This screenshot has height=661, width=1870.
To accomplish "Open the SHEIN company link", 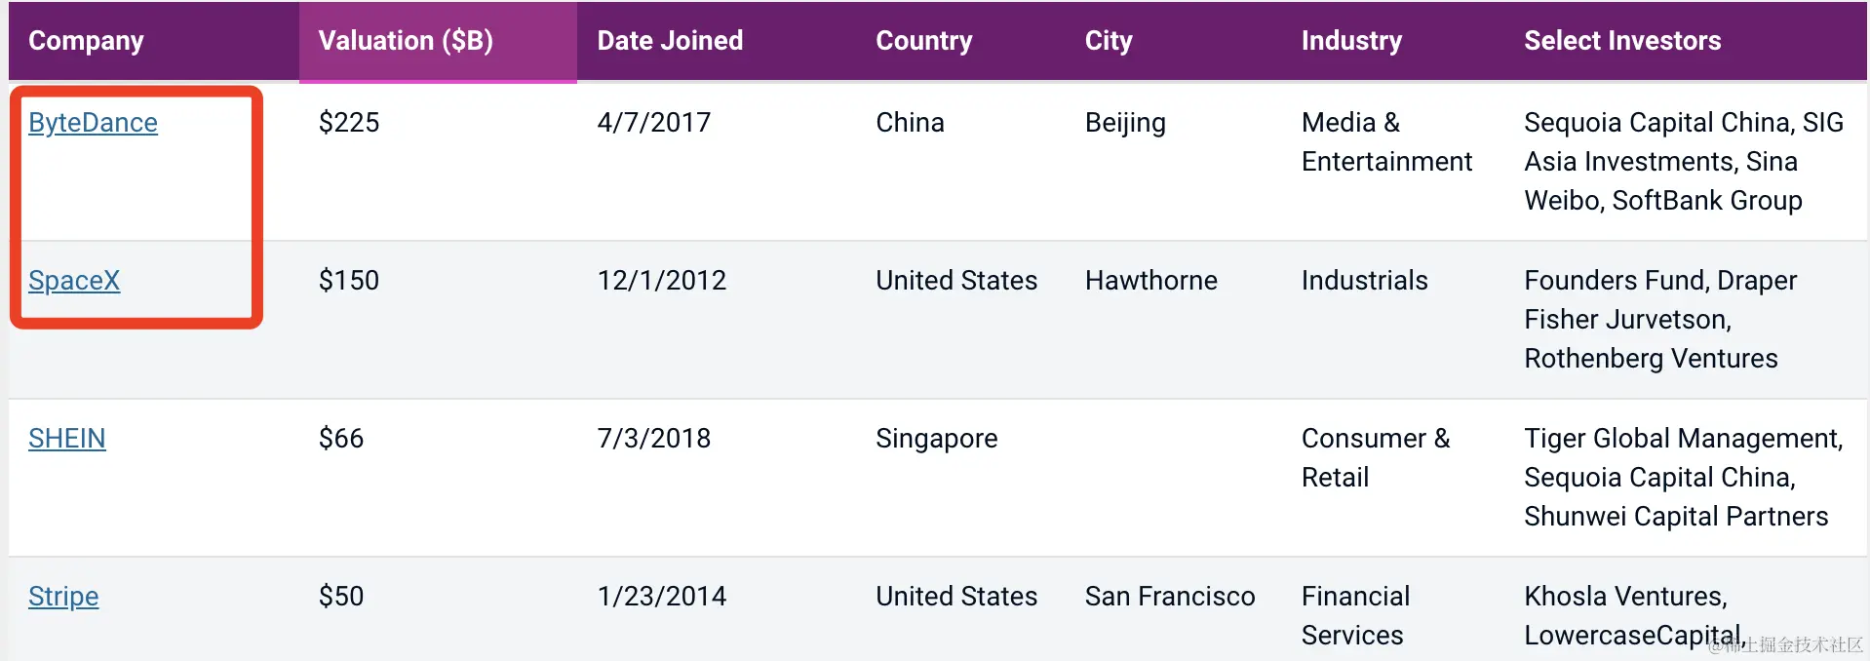I will tap(66, 439).
